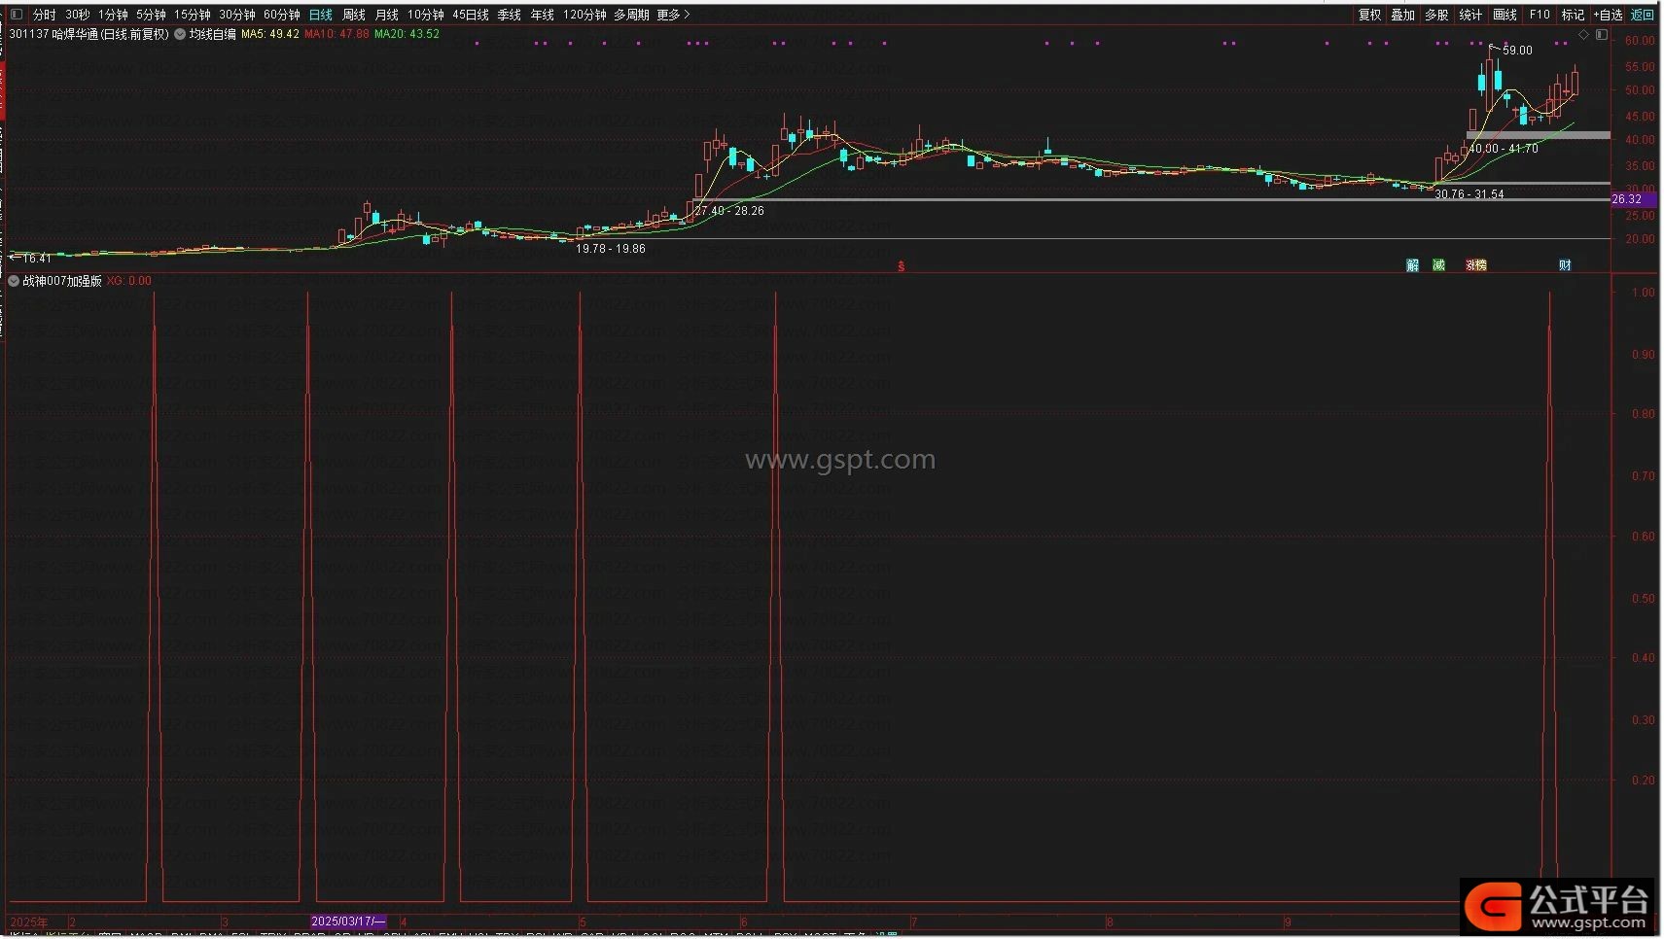1664x939 pixels.
Task: Select the 60分钟 period tab
Action: tap(282, 15)
